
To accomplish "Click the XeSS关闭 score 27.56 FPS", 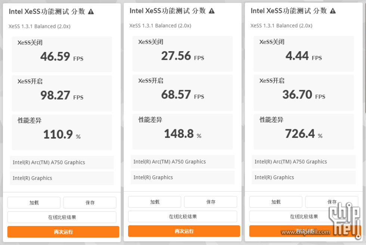I will 183,56.
